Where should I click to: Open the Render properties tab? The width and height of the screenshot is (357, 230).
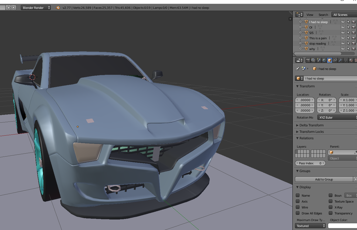coord(308,60)
